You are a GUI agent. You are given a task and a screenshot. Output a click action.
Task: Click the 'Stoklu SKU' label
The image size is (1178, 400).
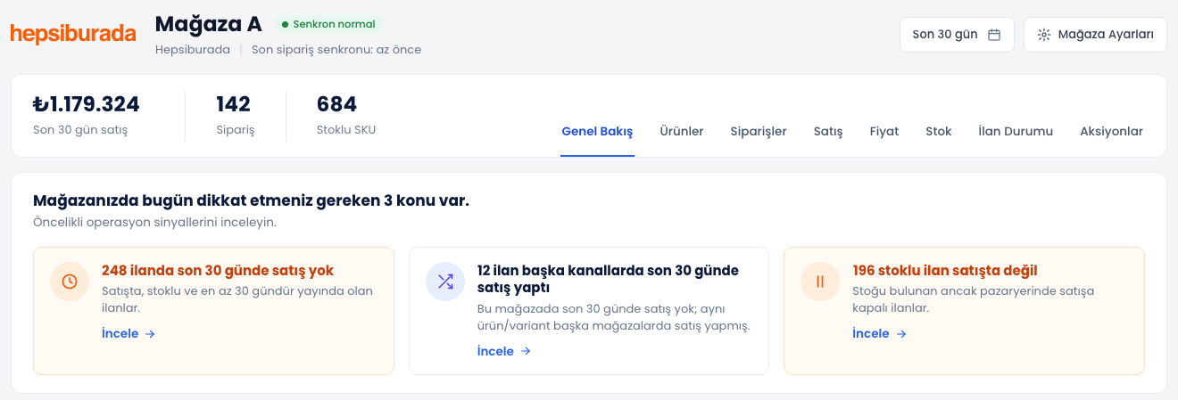coord(346,130)
